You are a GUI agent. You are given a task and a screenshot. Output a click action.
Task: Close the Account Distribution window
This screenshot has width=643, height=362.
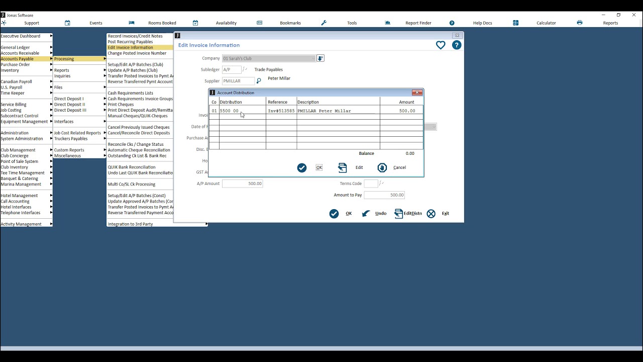pos(417,93)
